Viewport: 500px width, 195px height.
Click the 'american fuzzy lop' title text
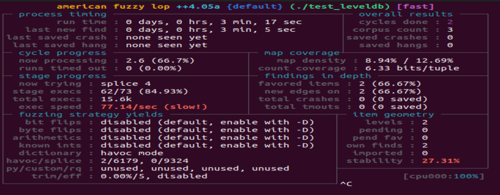[113, 6]
